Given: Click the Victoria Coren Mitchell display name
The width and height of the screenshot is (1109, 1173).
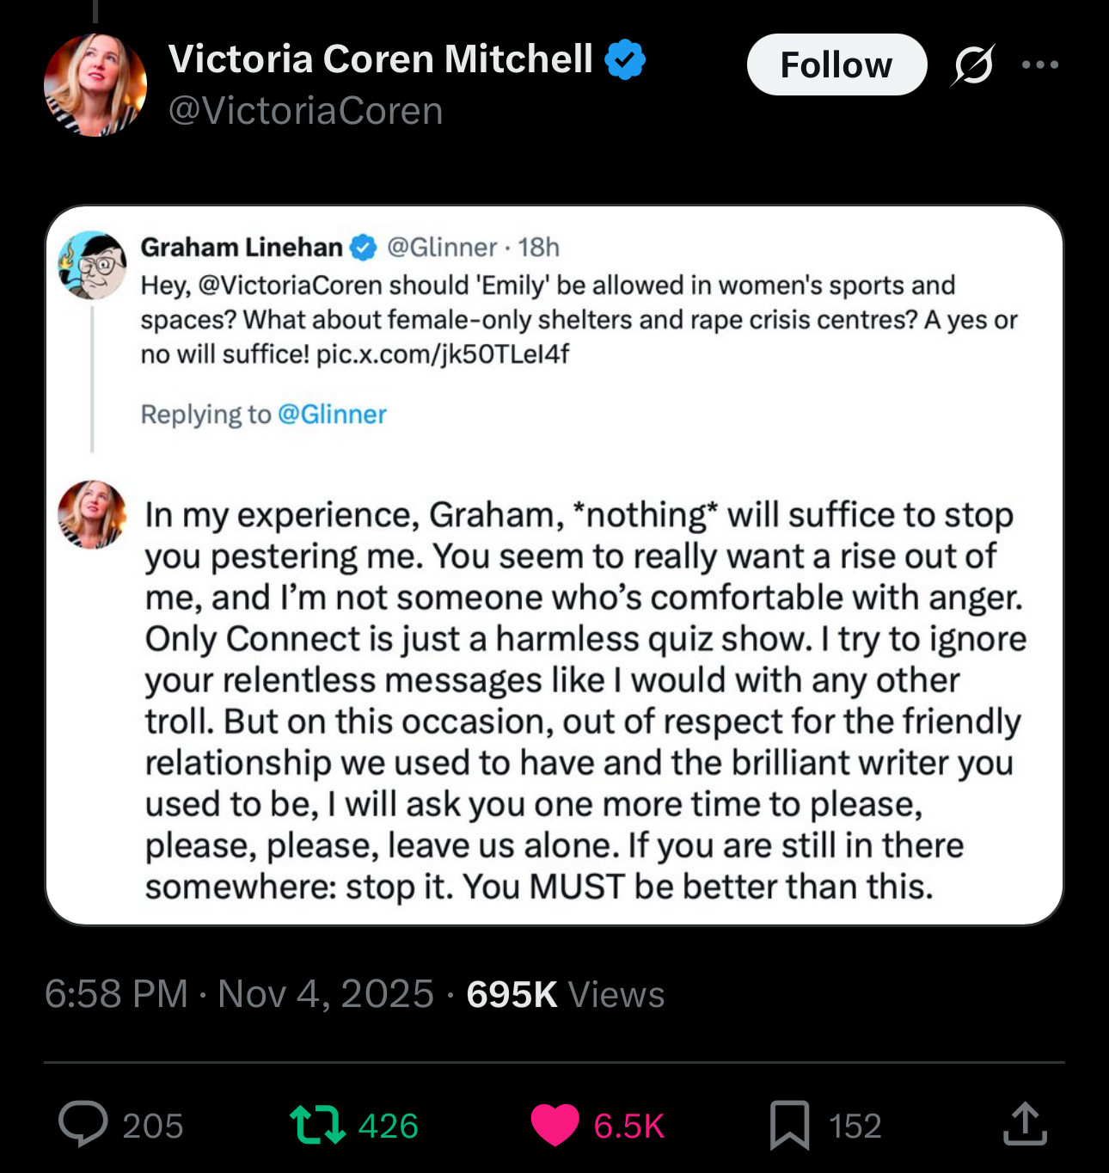Looking at the screenshot, I should click(x=380, y=59).
